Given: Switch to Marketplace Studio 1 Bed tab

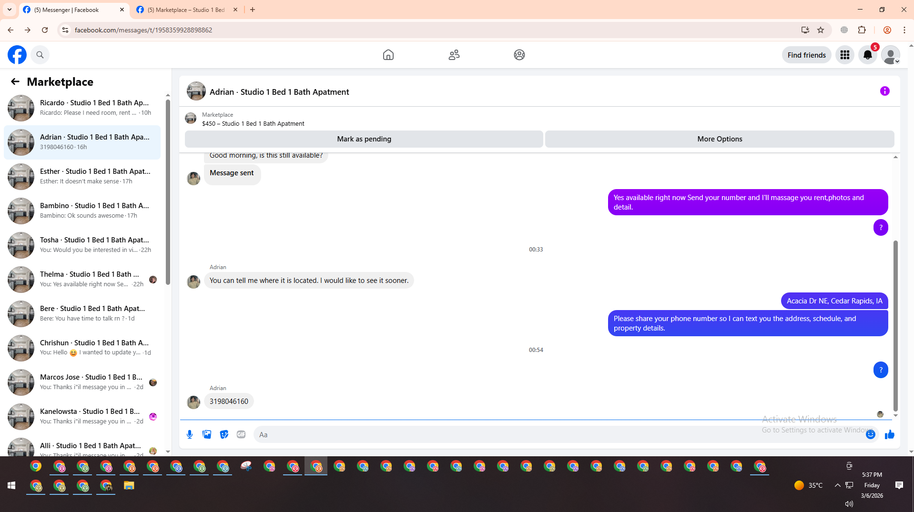Looking at the screenshot, I should (x=186, y=10).
